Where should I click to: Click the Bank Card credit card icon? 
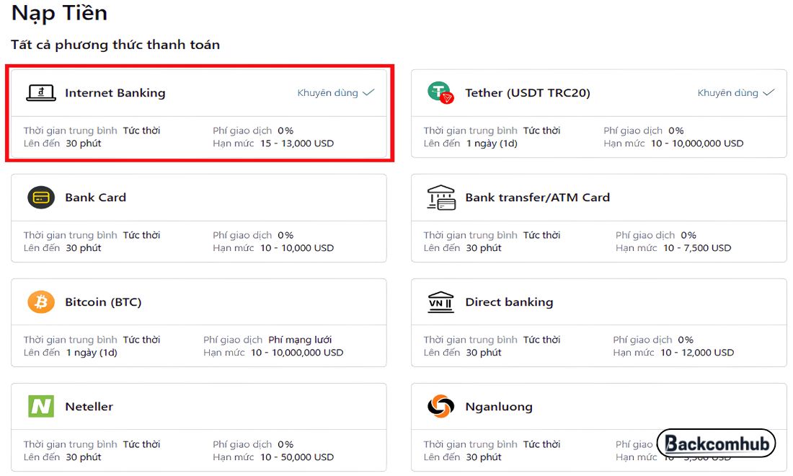(41, 198)
